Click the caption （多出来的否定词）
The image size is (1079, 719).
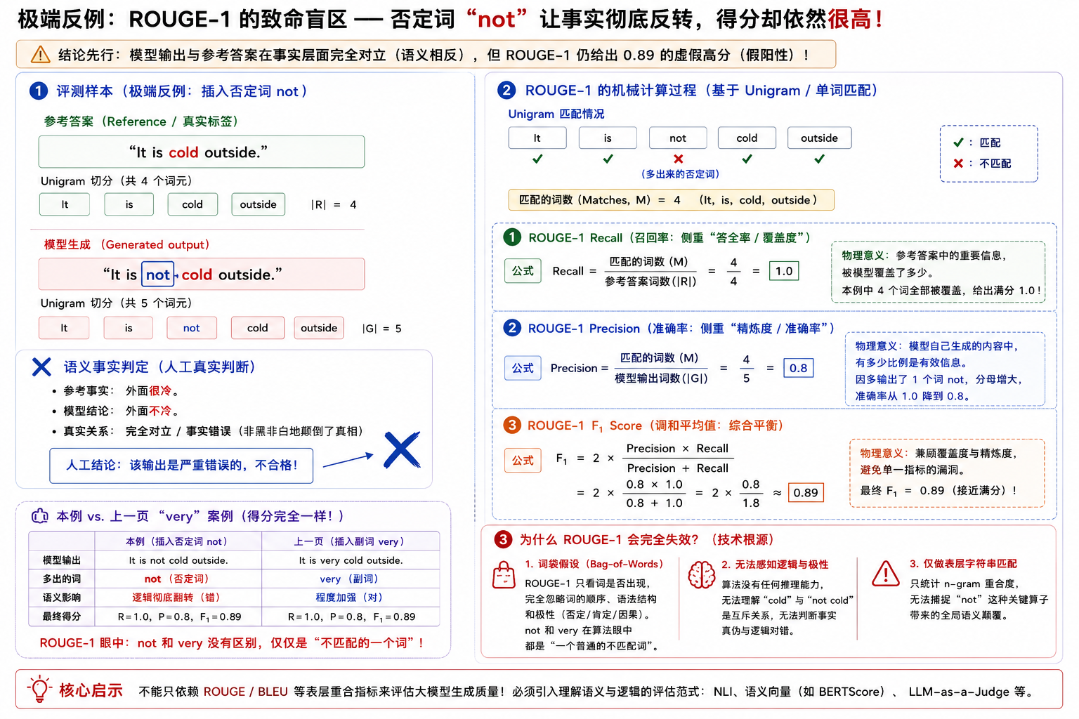pyautogui.click(x=679, y=174)
